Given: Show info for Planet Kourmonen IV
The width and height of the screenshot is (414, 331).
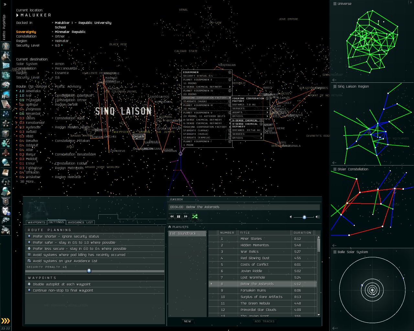Looking at the screenshot, I should click(230, 91).
